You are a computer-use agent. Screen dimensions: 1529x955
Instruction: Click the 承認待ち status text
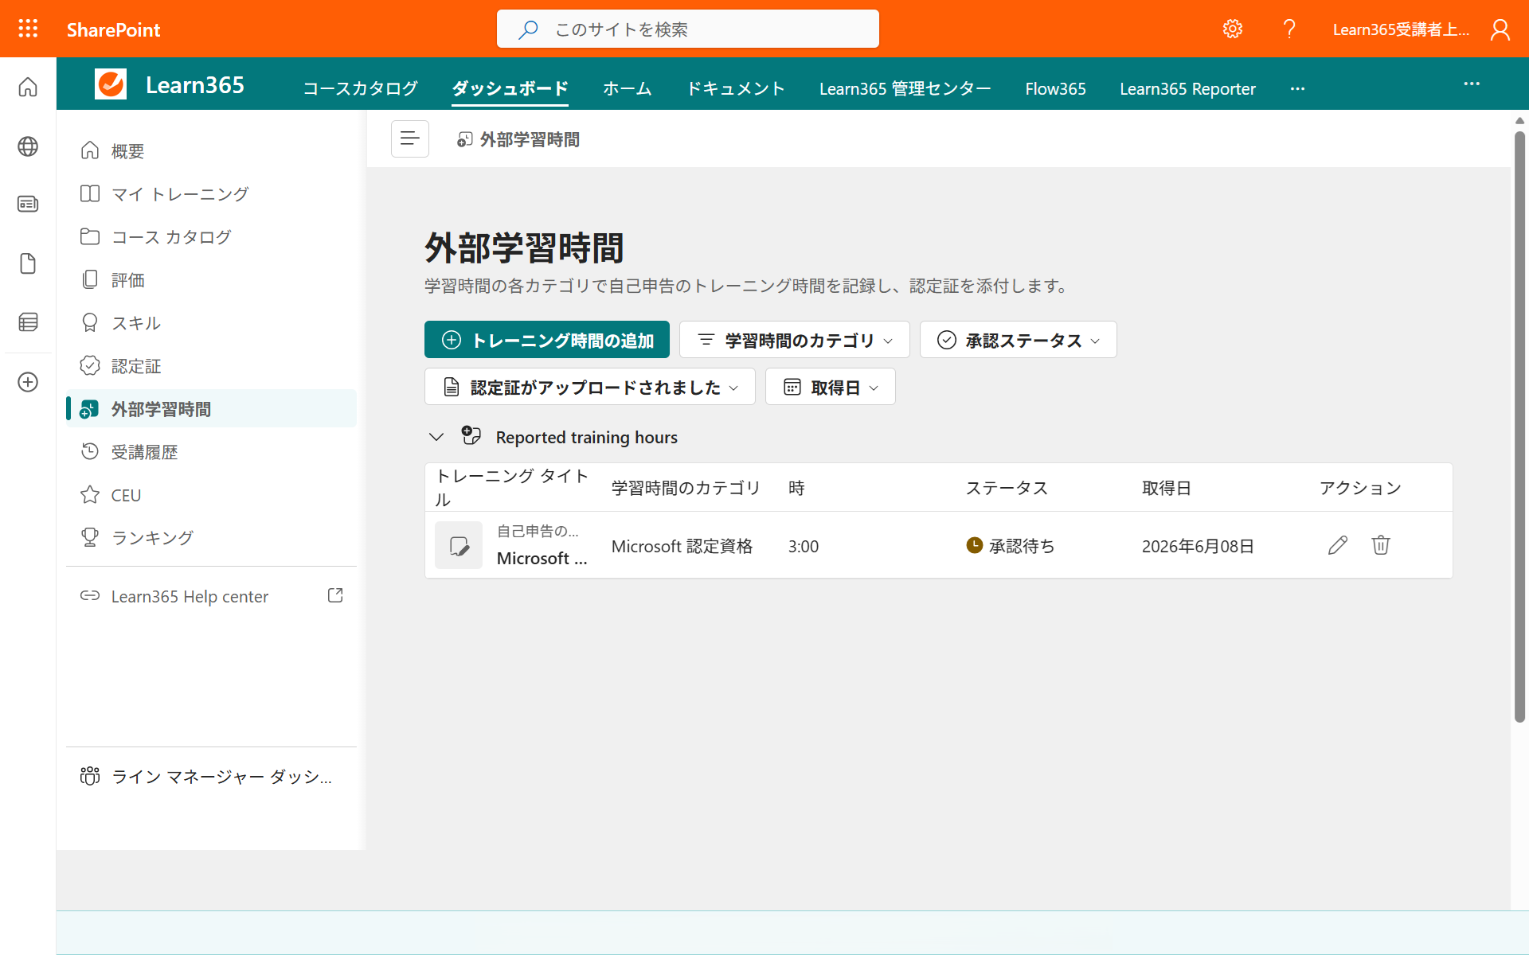click(1022, 546)
